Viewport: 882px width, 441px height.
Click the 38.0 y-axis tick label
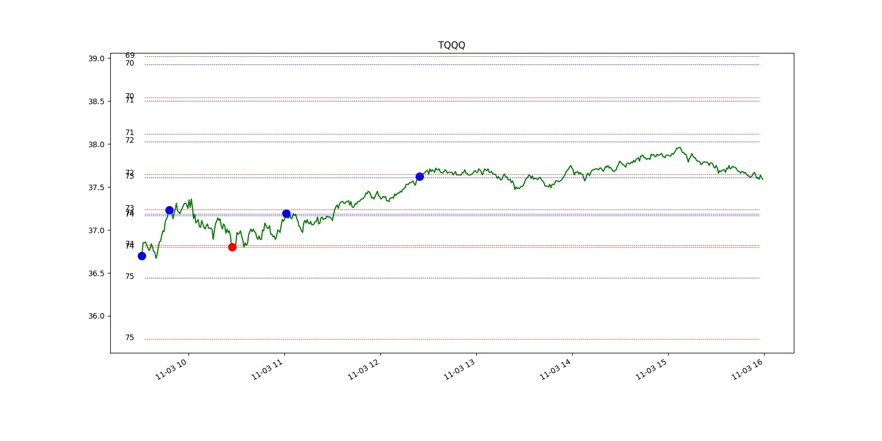96,144
